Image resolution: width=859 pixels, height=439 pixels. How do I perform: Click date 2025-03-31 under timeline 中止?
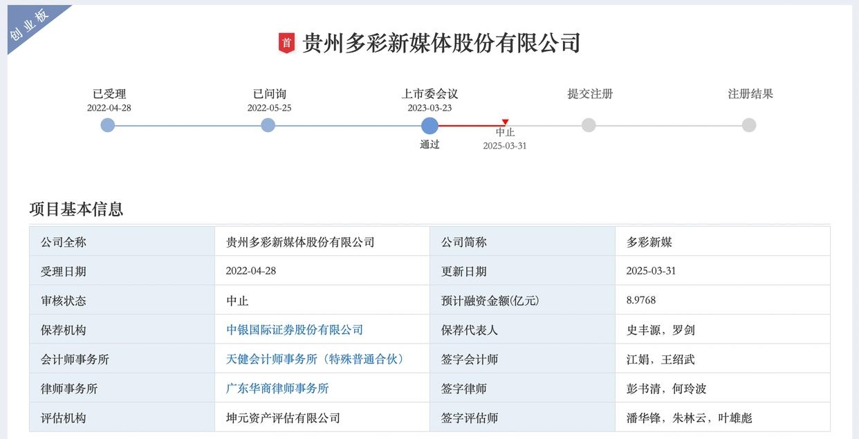click(505, 146)
